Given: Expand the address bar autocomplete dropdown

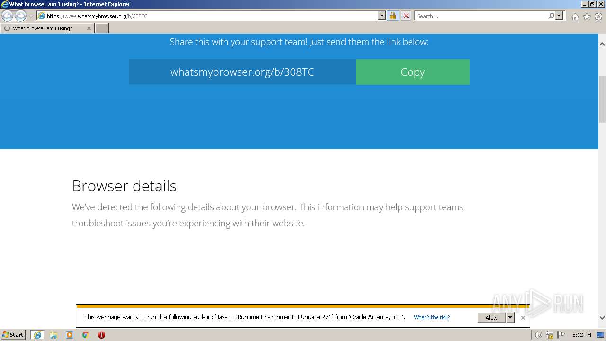Looking at the screenshot, I should tap(382, 16).
